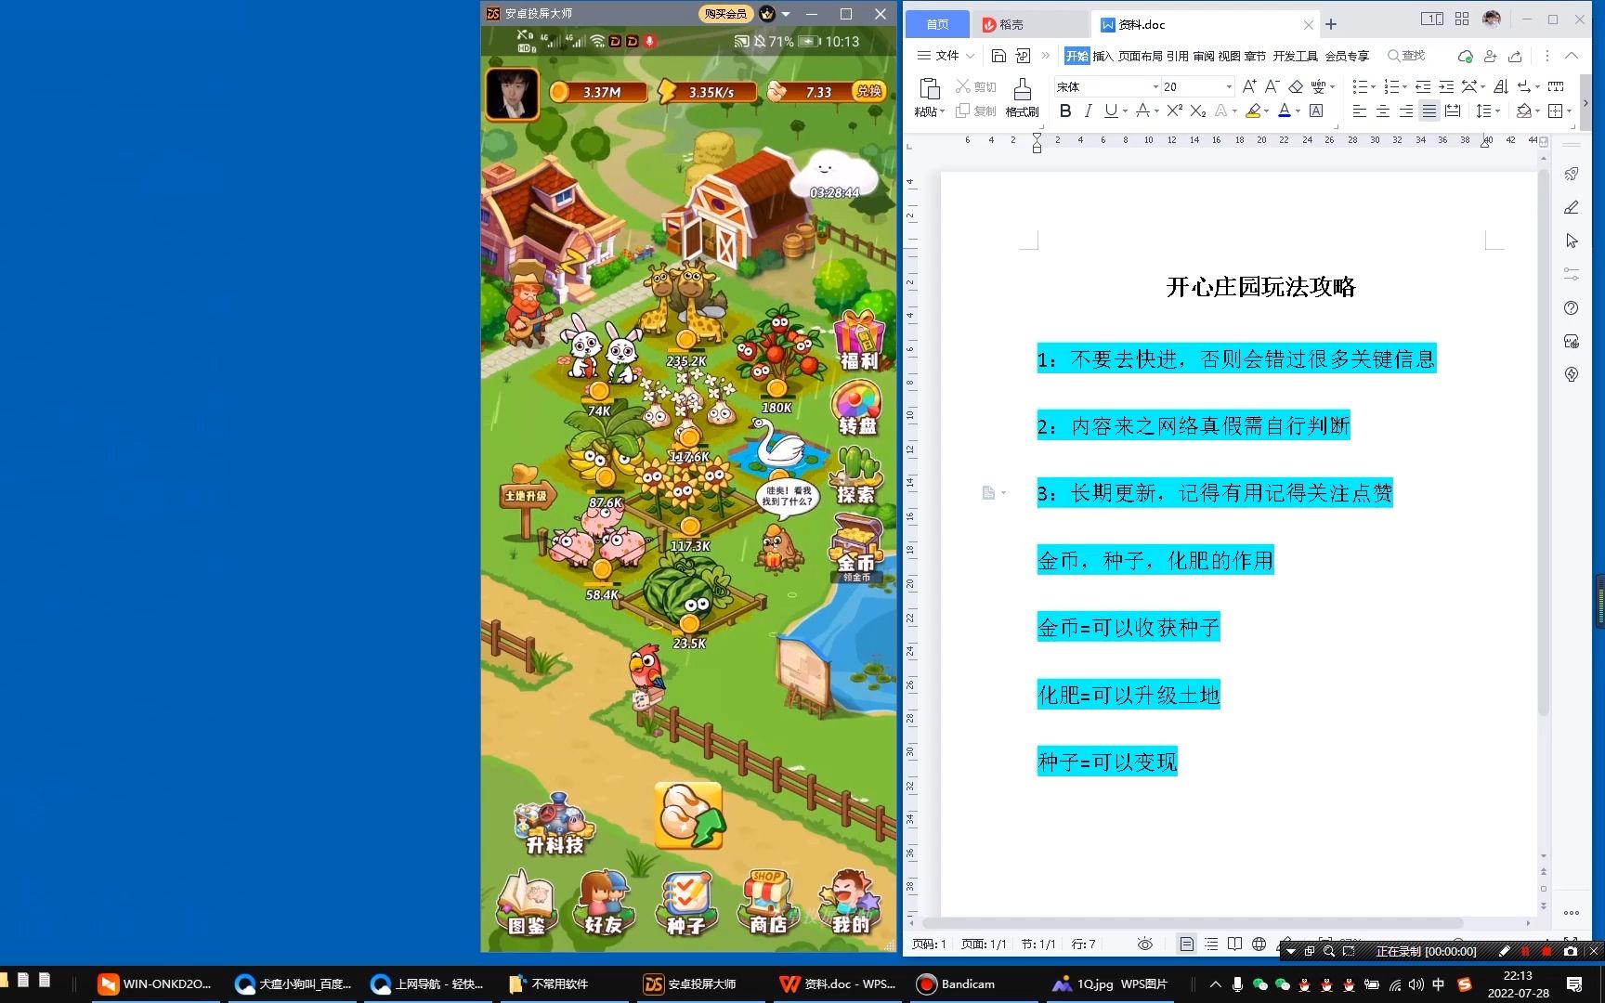Tap the player avatar in game
Image resolution: width=1605 pixels, height=1003 pixels.
512,94
